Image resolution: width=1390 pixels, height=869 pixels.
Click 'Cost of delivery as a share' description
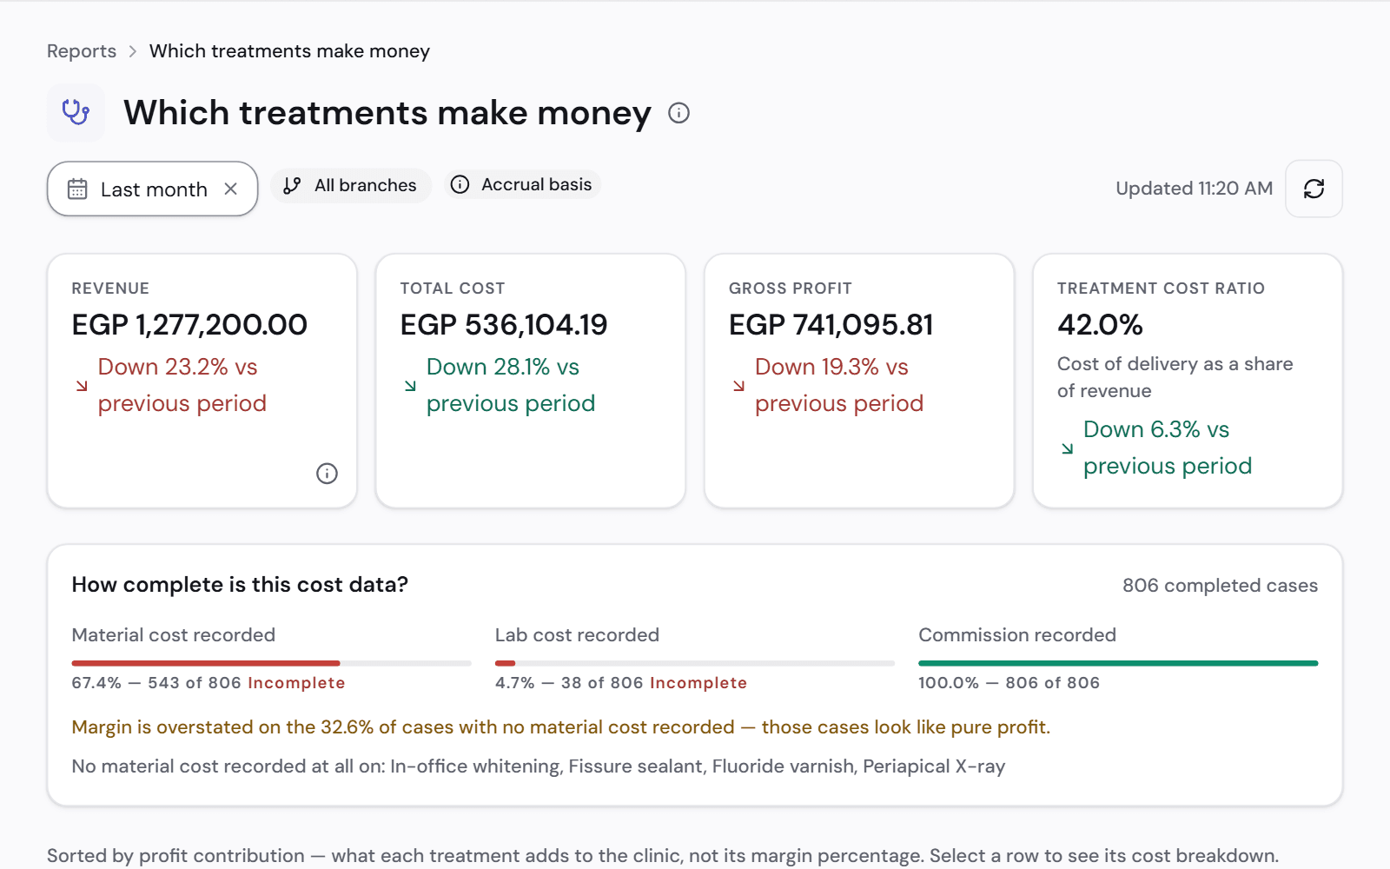coord(1175,377)
